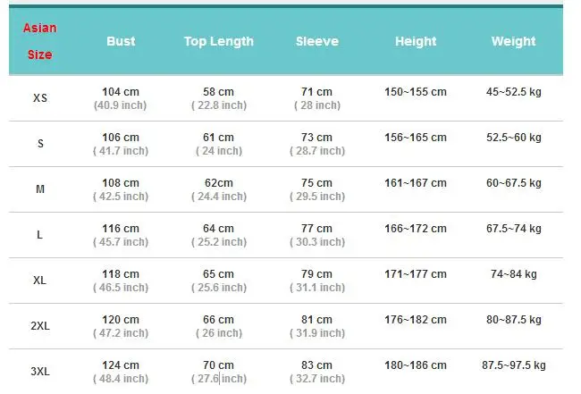Click the 58 cm top length value

click(219, 92)
